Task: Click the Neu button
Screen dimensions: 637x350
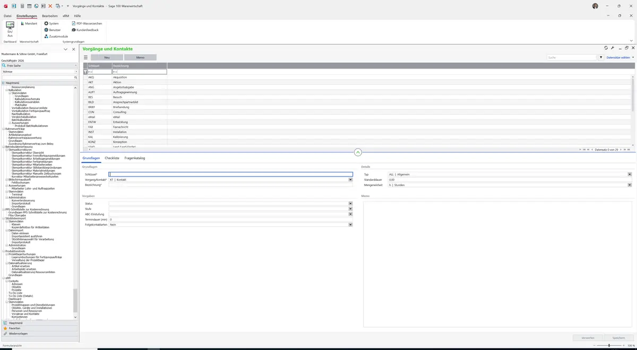Action: pyautogui.click(x=107, y=57)
